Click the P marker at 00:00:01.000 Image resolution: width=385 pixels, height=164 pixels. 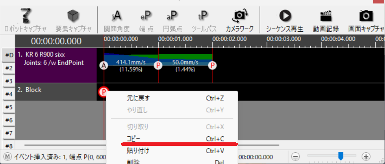158,66
